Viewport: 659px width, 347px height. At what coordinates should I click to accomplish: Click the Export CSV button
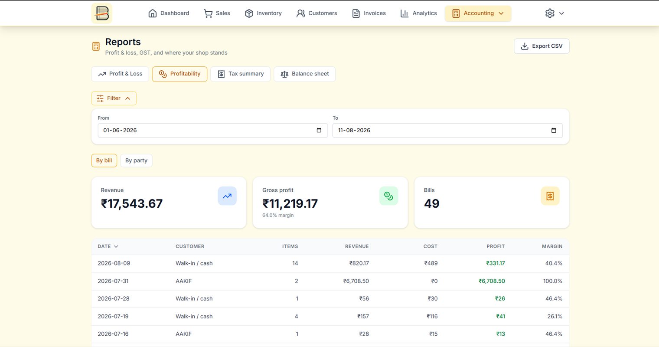click(x=542, y=46)
